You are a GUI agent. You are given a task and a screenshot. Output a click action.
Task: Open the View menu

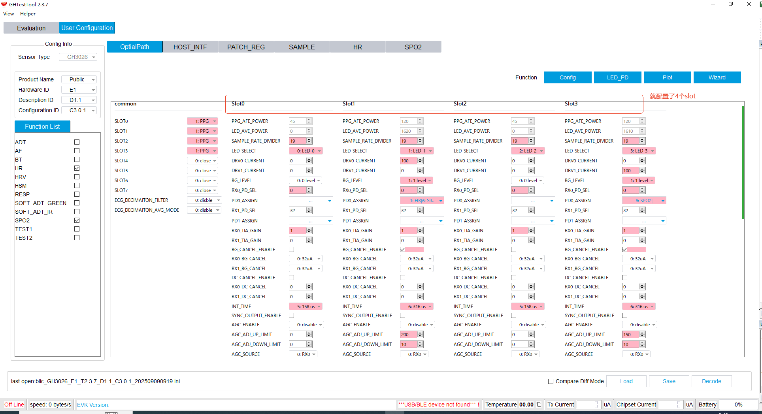(8, 14)
